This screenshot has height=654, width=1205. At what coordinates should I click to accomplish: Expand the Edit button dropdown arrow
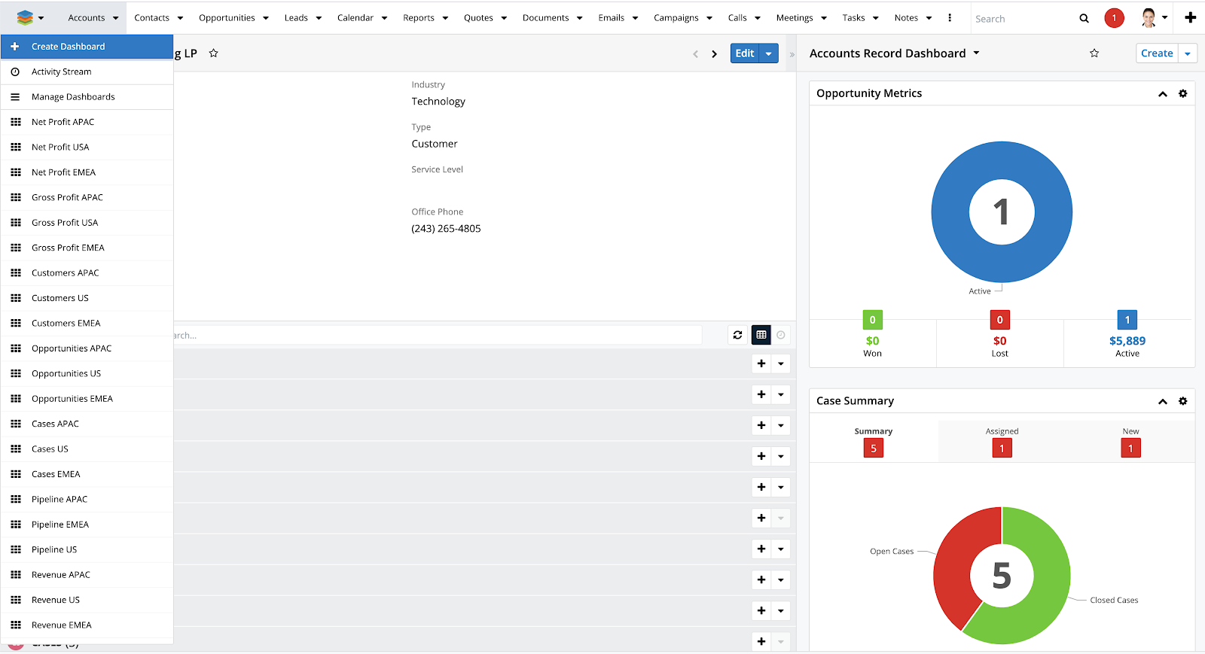pos(768,53)
